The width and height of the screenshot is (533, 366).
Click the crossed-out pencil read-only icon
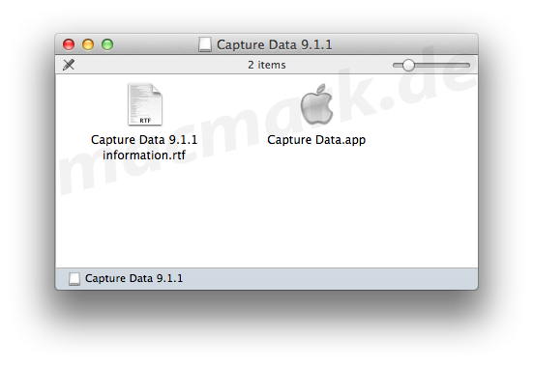pos(69,65)
